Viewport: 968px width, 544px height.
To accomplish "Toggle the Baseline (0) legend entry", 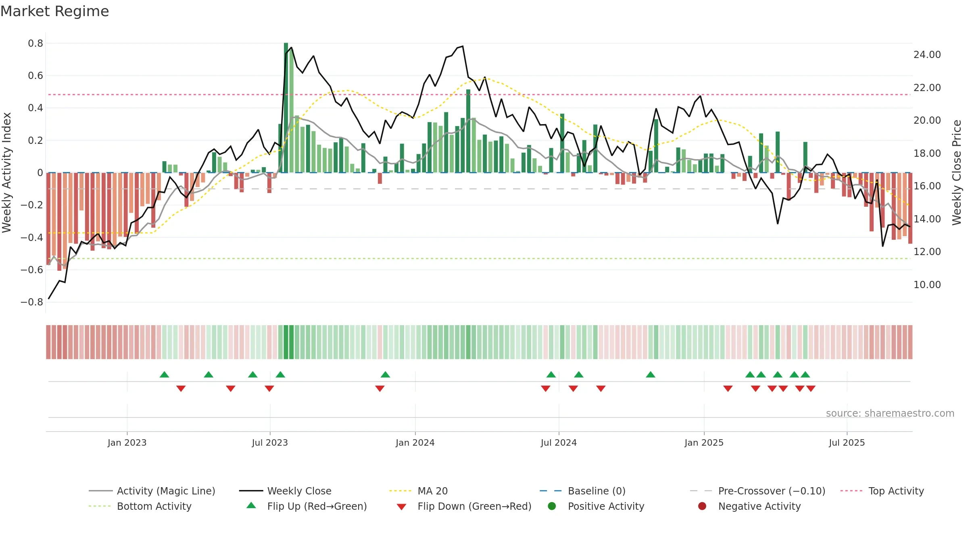I will click(582, 491).
